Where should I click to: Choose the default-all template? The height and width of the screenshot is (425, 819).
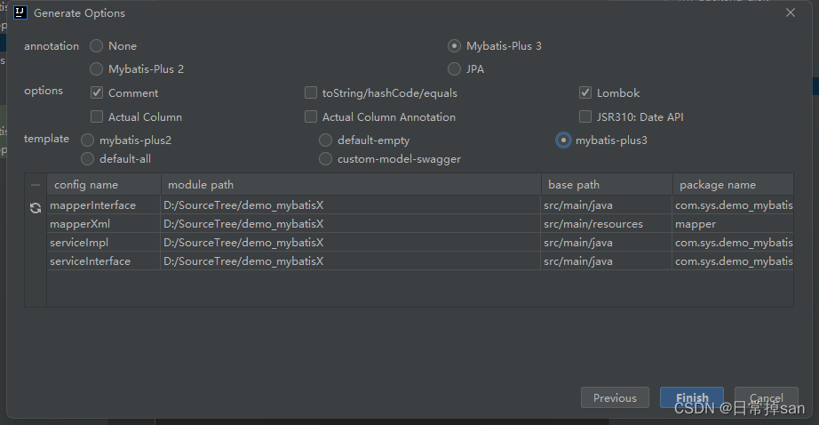point(87,159)
